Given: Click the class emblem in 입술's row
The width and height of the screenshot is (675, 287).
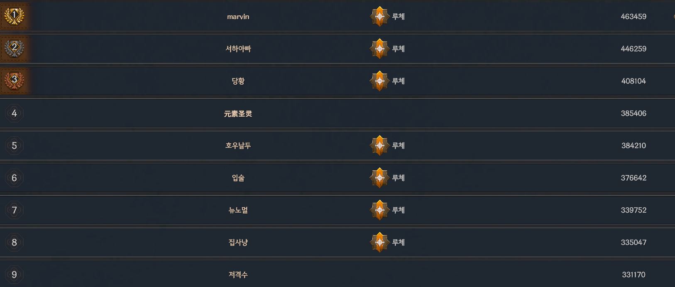Looking at the screenshot, I should tap(379, 178).
